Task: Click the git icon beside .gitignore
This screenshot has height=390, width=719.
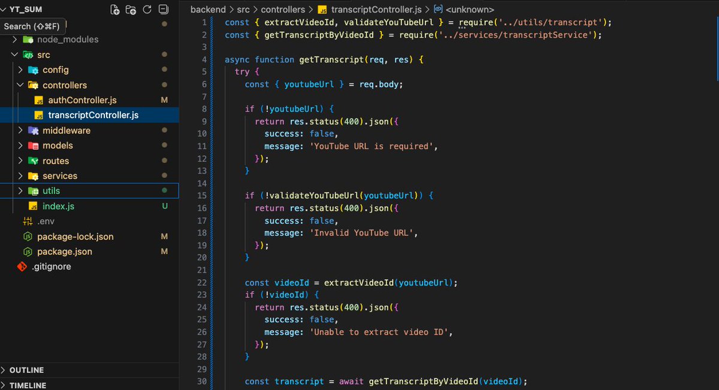Action: pos(22,267)
